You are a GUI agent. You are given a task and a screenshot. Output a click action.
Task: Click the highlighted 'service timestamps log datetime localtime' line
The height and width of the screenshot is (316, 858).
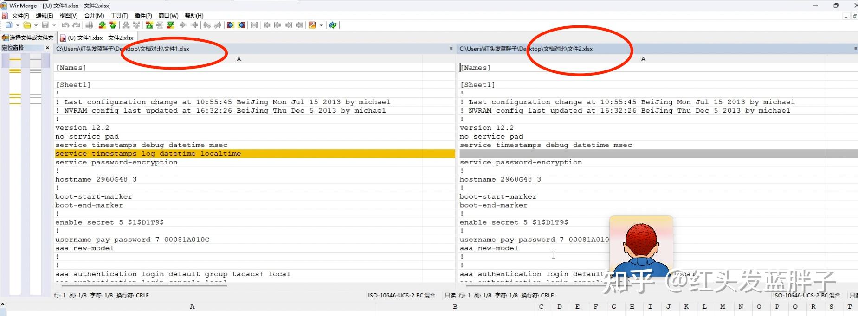tap(254, 153)
